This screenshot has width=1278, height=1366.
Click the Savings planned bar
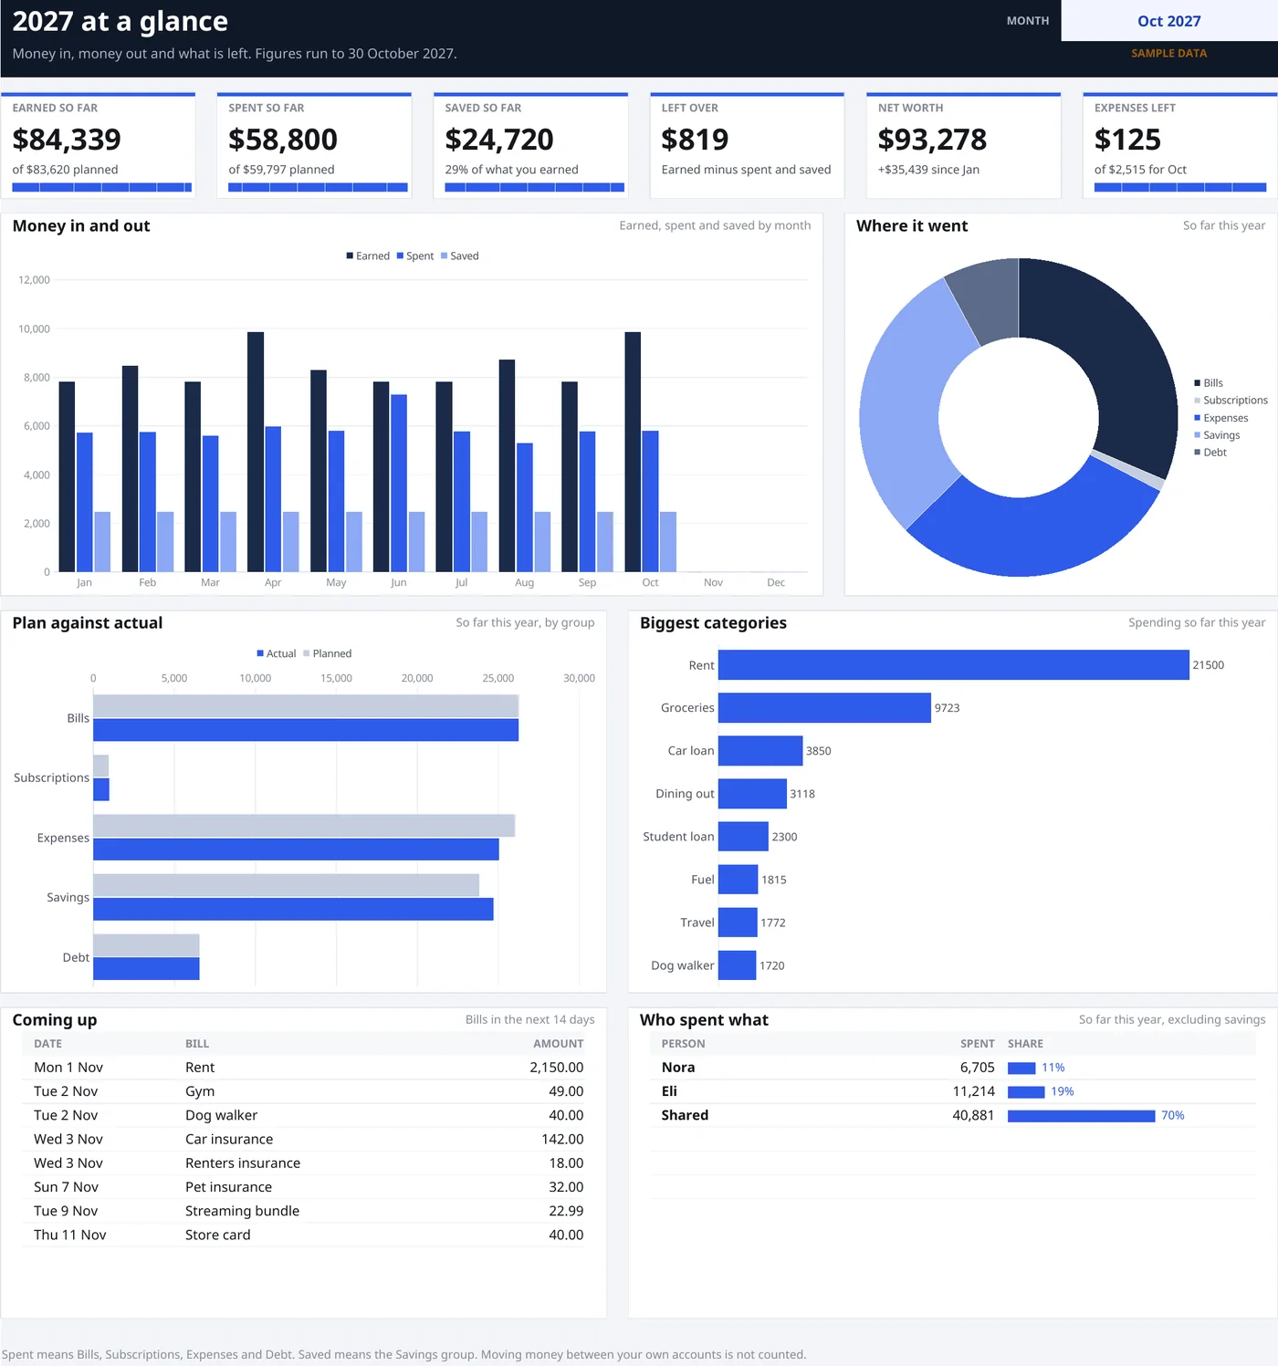click(286, 885)
